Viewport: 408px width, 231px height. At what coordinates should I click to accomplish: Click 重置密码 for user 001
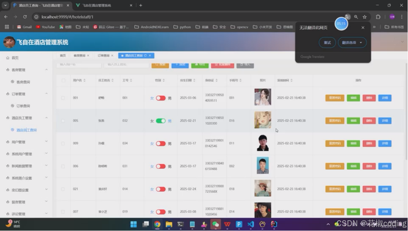click(x=335, y=98)
